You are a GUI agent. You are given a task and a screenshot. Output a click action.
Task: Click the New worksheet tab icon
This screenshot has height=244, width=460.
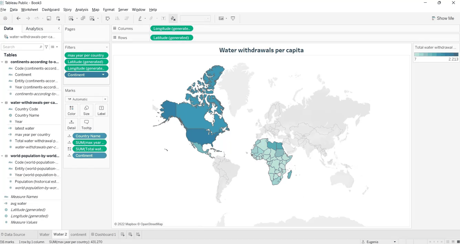[123, 234]
